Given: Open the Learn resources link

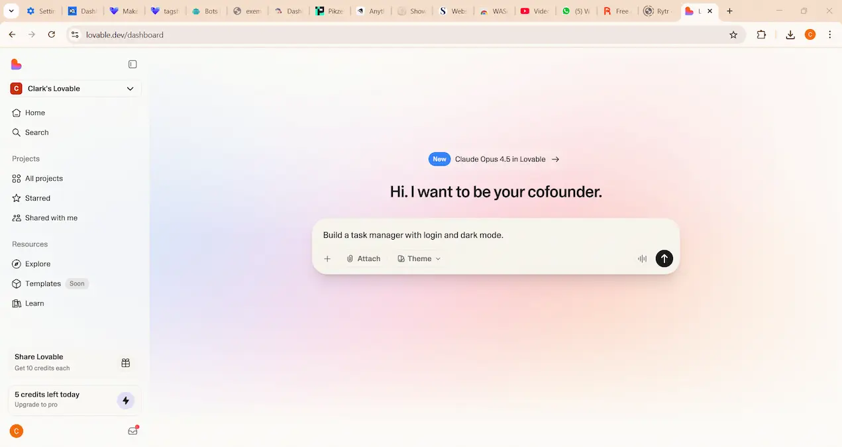Looking at the screenshot, I should pos(34,303).
